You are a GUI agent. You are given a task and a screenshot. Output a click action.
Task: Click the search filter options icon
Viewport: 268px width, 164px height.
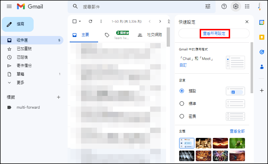pos(208,6)
